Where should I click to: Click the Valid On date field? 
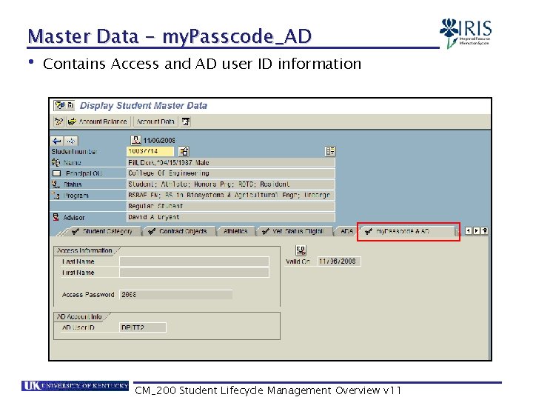pos(339,261)
